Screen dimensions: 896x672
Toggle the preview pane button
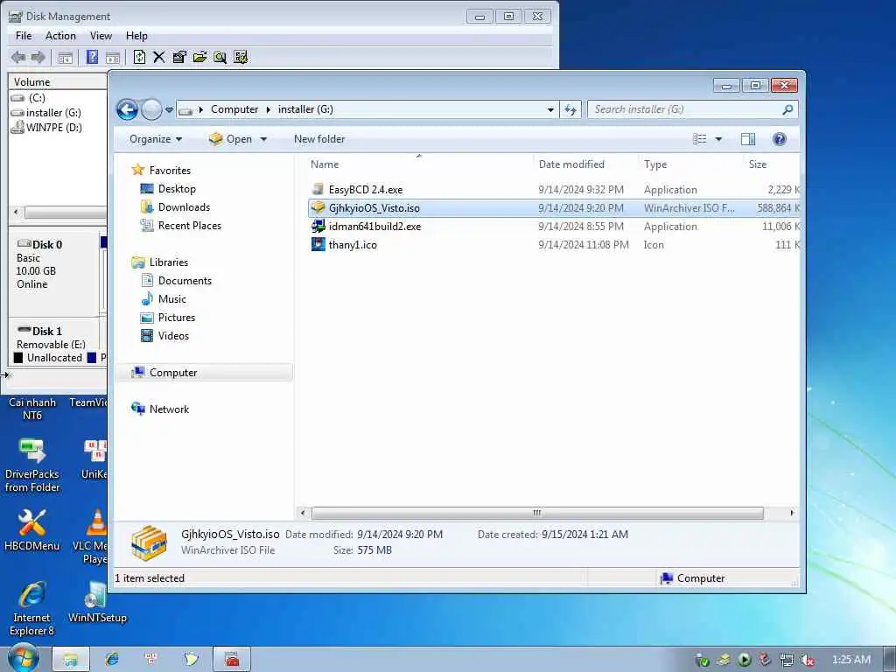coord(747,139)
